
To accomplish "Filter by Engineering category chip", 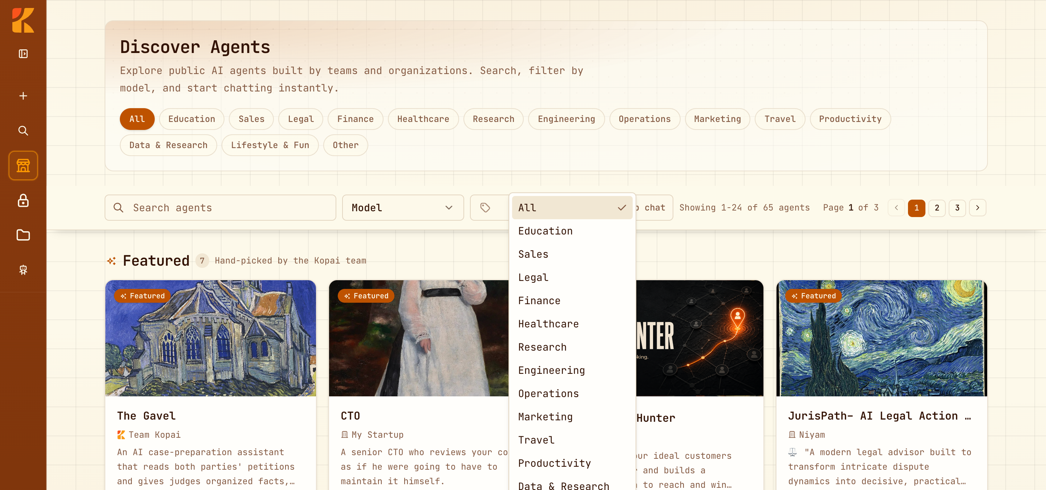I will (x=567, y=119).
